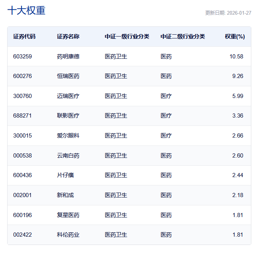Click the weight value 9.26

(x=238, y=76)
